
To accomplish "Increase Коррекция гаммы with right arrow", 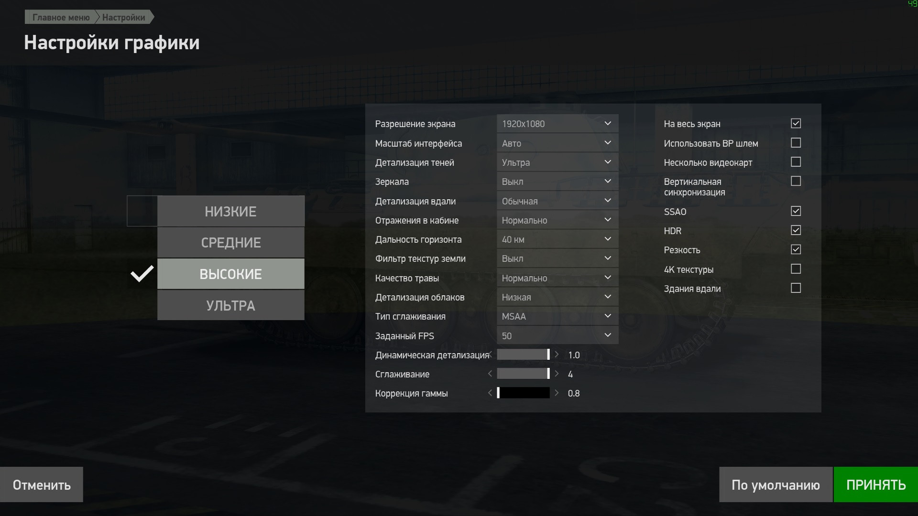I will 557,393.
